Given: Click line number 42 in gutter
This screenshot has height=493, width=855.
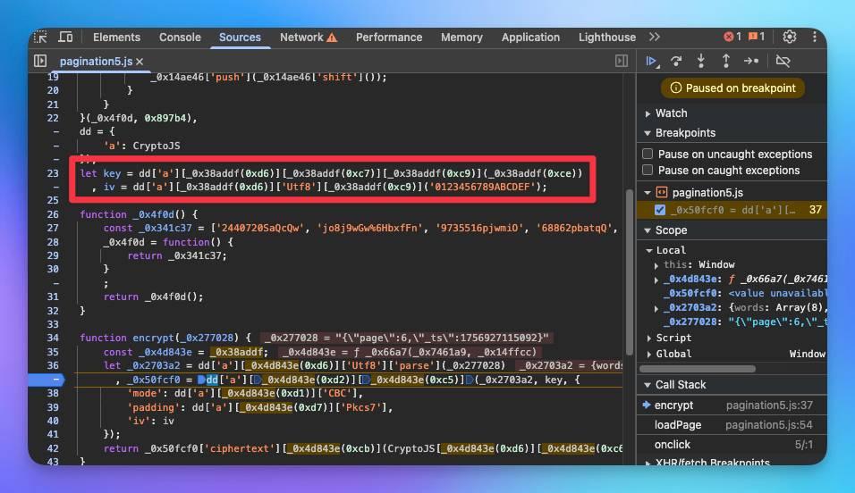Looking at the screenshot, I should point(53,448).
